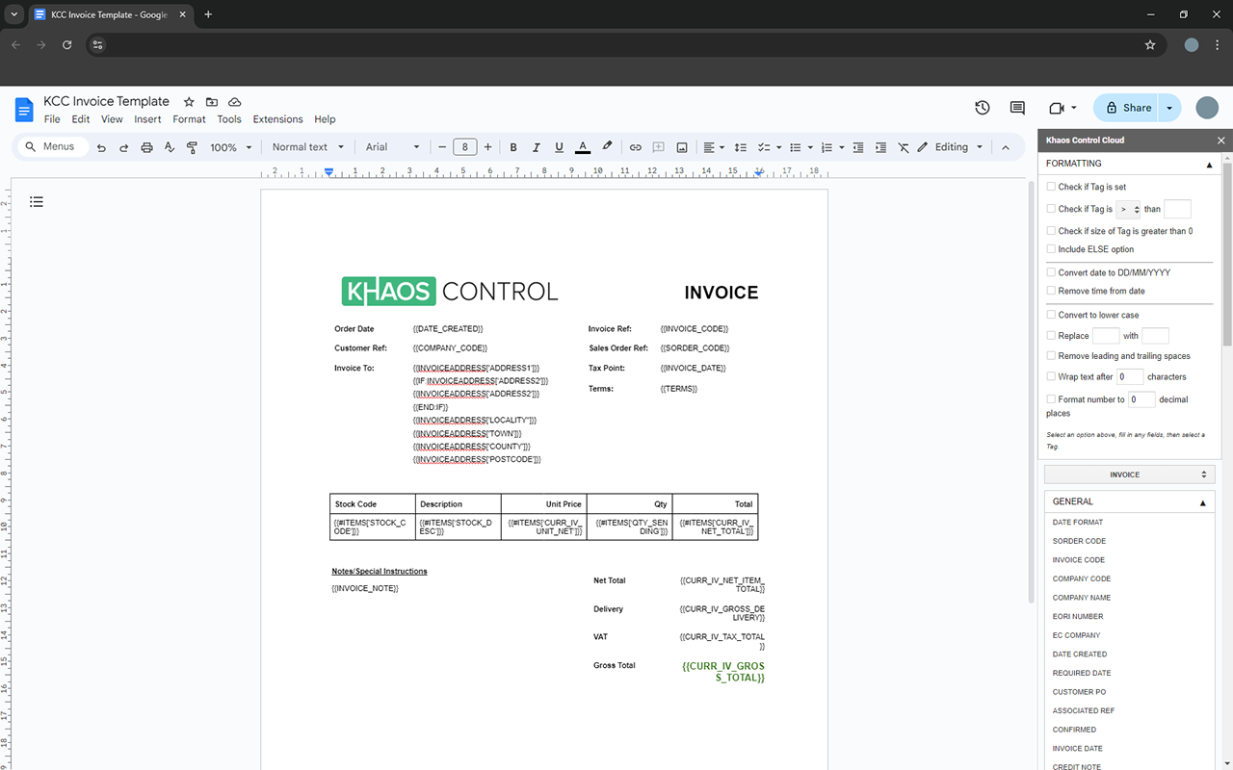Open the comments panel icon
Image resolution: width=1233 pixels, height=770 pixels.
(x=1017, y=108)
